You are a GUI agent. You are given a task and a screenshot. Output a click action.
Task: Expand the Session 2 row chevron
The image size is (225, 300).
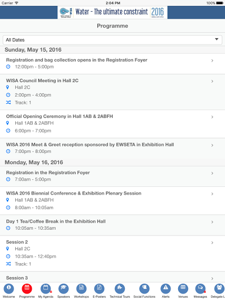tap(212, 243)
